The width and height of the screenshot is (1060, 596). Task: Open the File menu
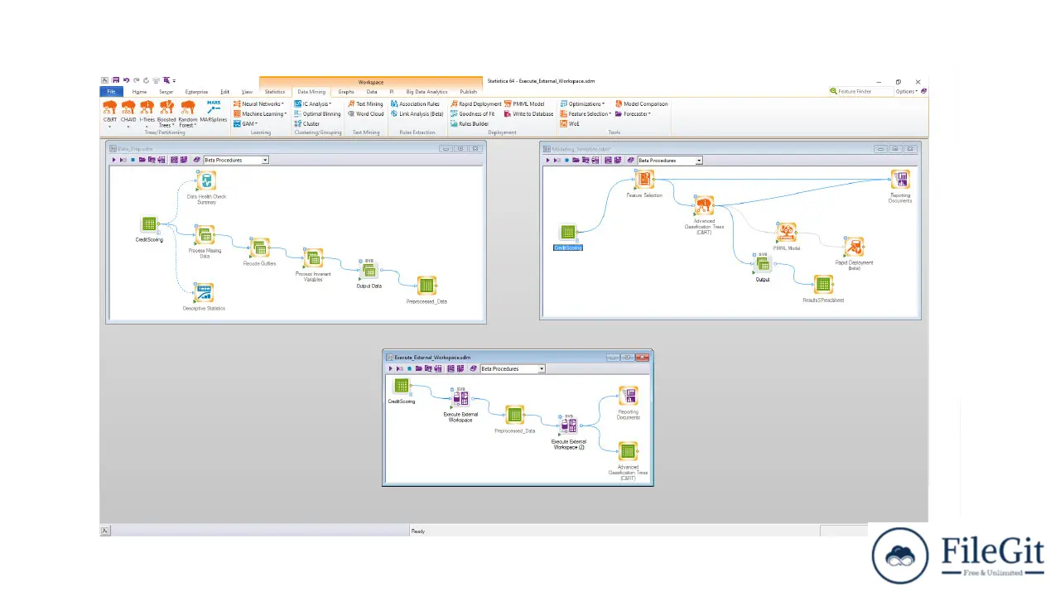click(x=111, y=92)
